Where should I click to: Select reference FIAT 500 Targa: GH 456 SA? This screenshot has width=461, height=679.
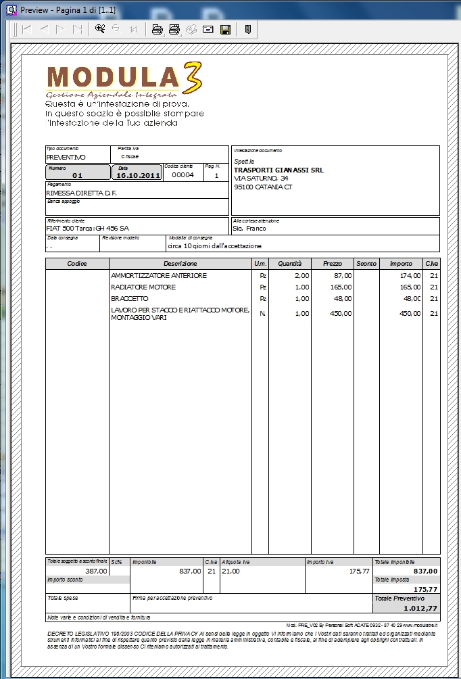tap(88, 228)
